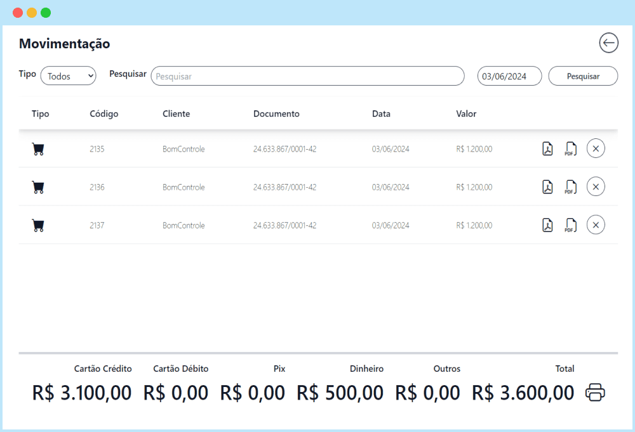Image resolution: width=635 pixels, height=432 pixels.
Task: Minimize window with yellow traffic light
Action: click(x=32, y=13)
